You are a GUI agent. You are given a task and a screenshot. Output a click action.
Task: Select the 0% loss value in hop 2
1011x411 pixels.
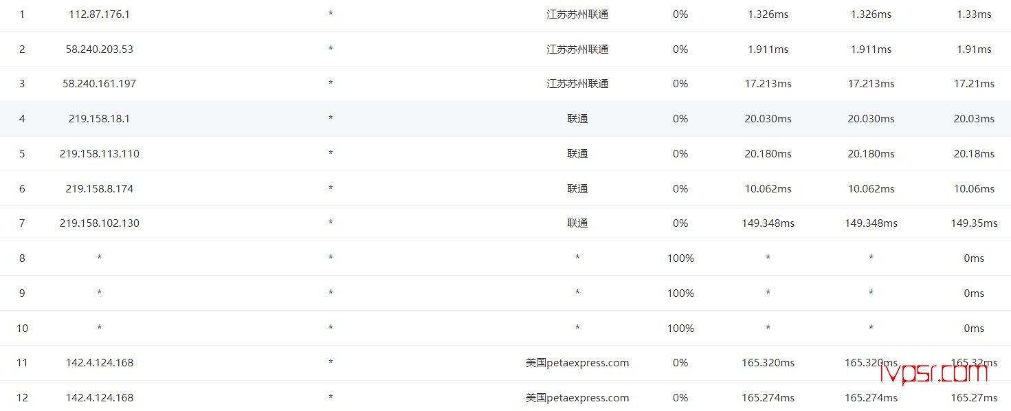pos(680,49)
